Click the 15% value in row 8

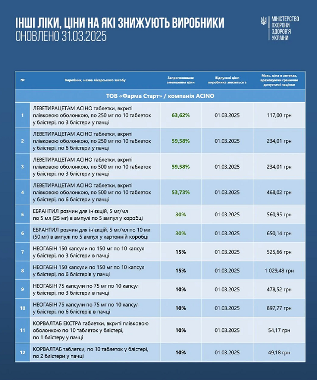tap(181, 271)
